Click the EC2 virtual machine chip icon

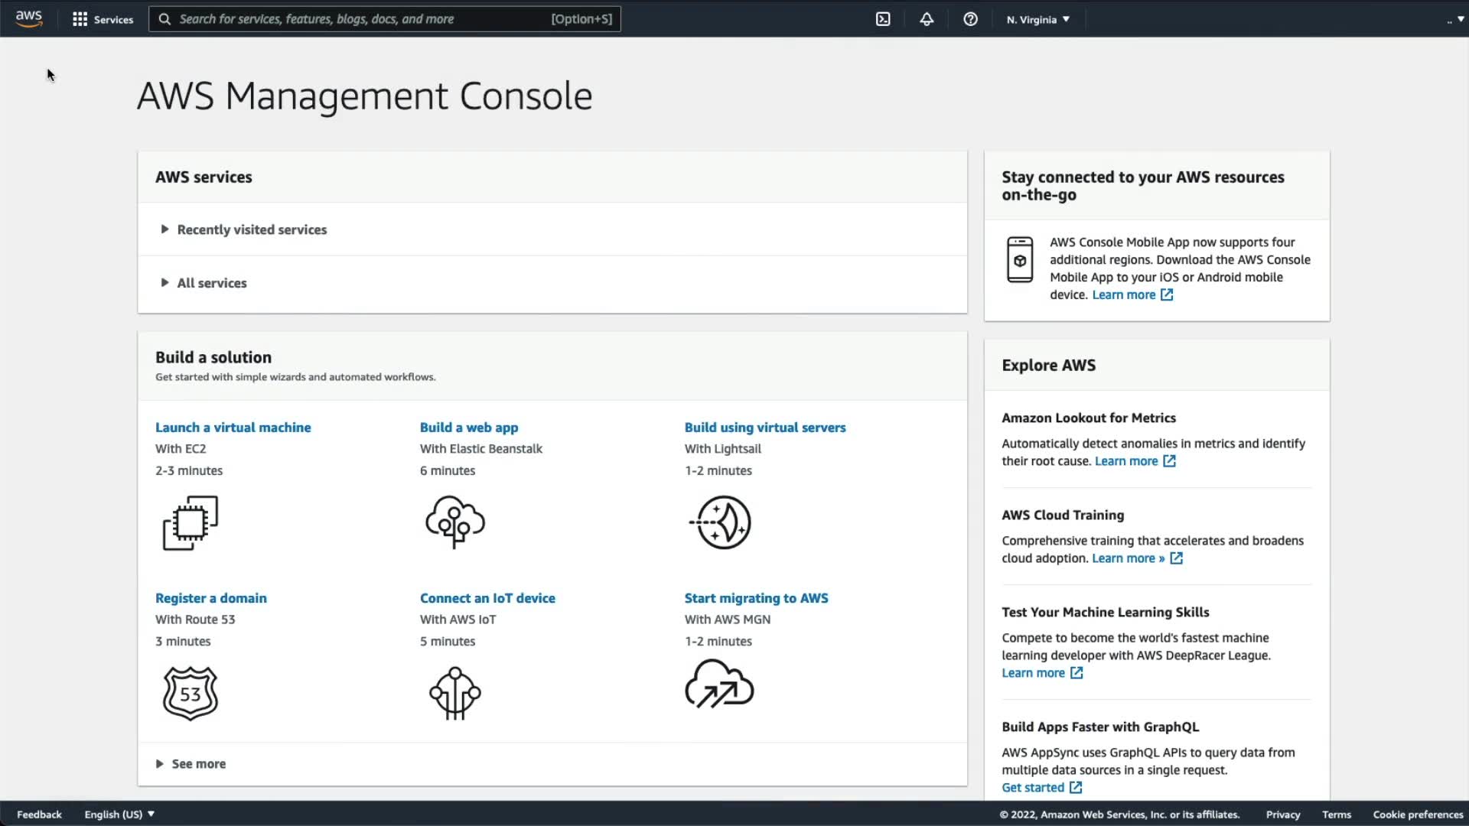pos(191,523)
